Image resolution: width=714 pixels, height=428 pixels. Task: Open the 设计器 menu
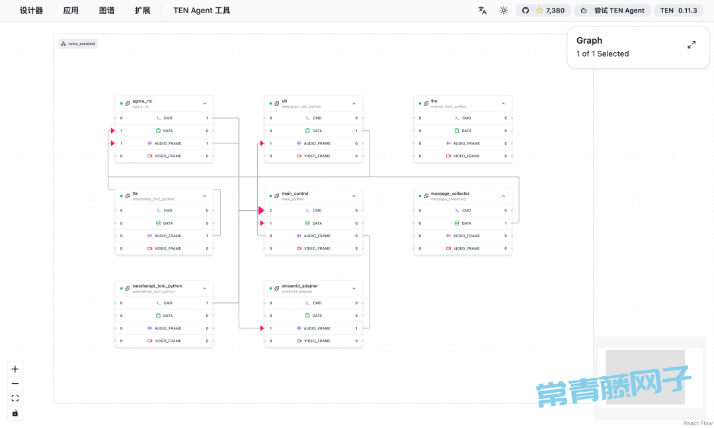31,11
